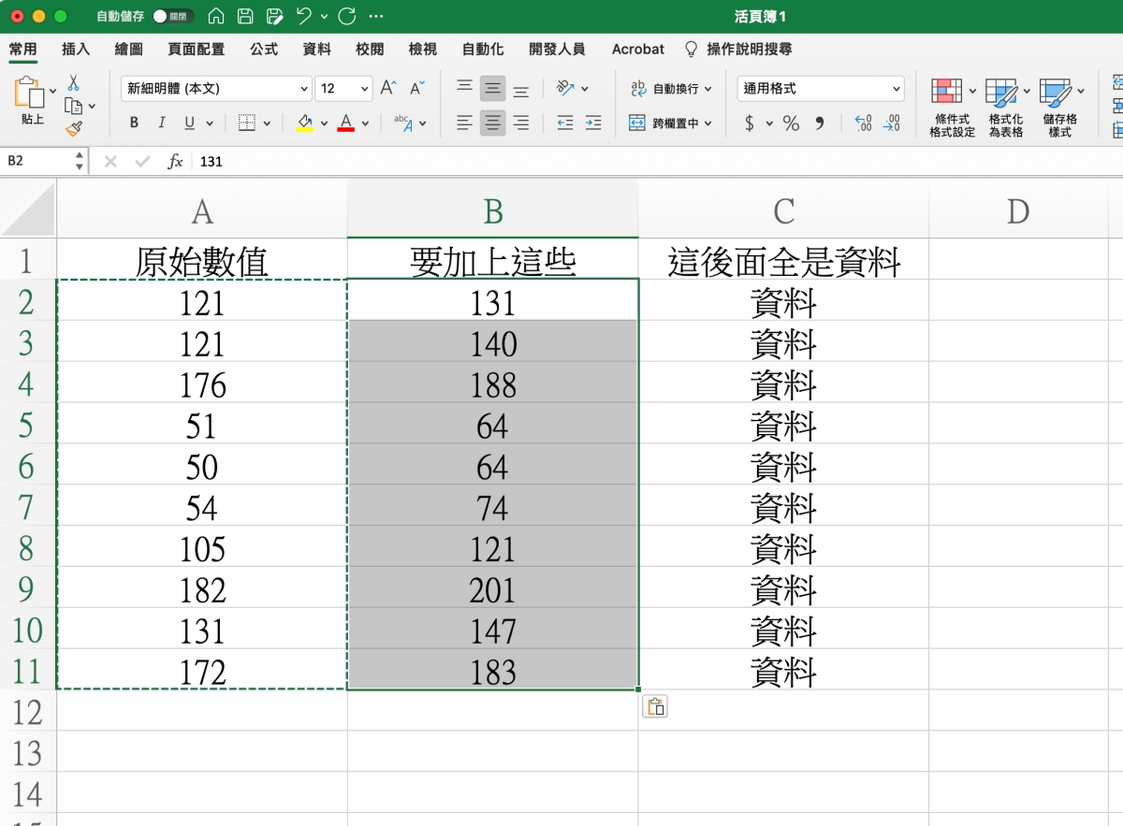Open the 校閱 Review tab
This screenshot has height=826, width=1123.
[x=370, y=49]
